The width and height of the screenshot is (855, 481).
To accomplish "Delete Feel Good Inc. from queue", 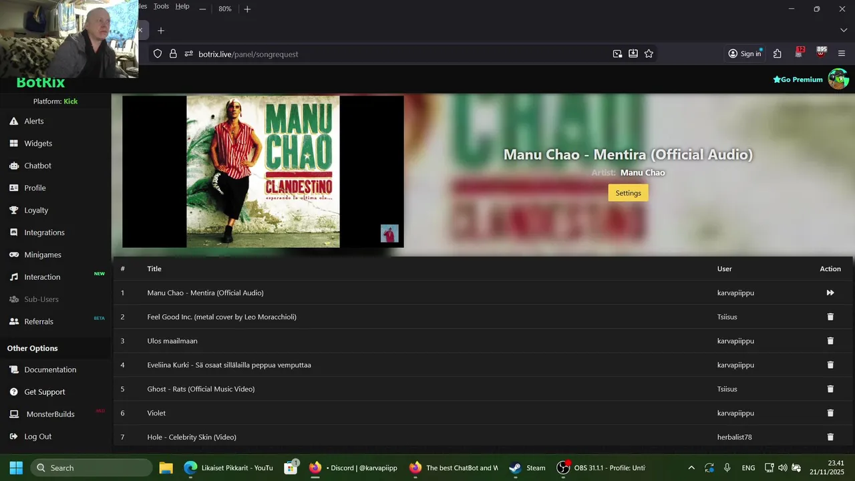I will [x=830, y=317].
